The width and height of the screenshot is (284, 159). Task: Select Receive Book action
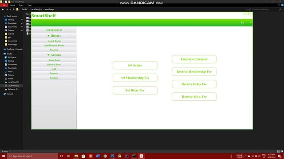click(54, 64)
